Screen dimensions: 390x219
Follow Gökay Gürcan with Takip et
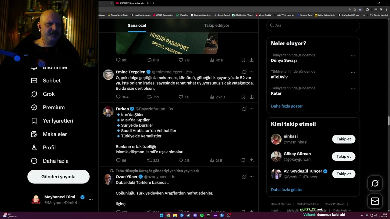pos(344,156)
